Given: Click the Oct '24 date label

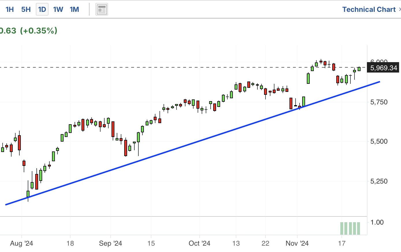Looking at the screenshot, I should (x=199, y=243).
